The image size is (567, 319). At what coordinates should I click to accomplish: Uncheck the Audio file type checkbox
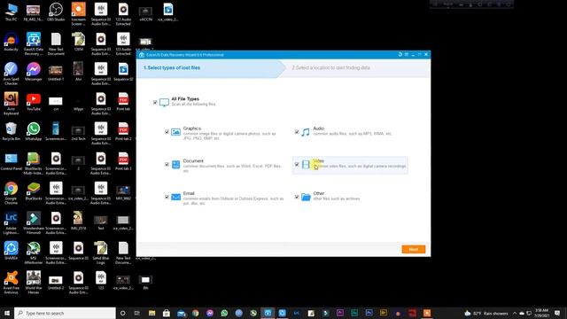pyautogui.click(x=297, y=132)
